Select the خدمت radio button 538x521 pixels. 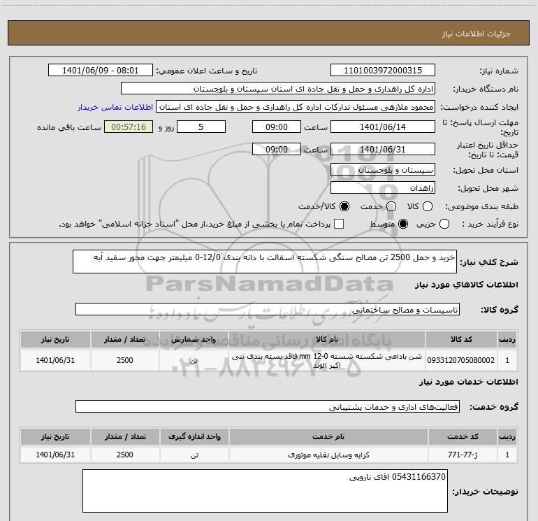[391, 206]
